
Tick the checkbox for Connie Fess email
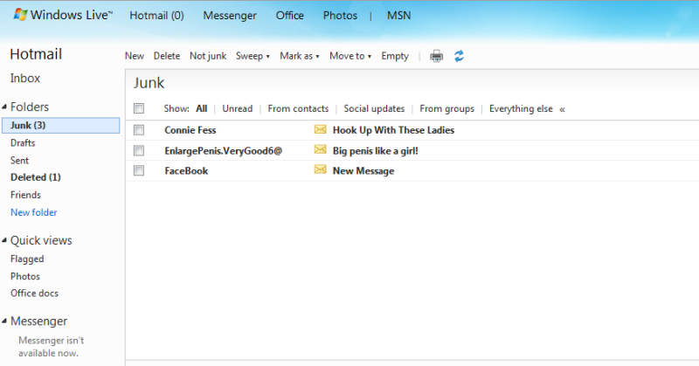click(139, 130)
